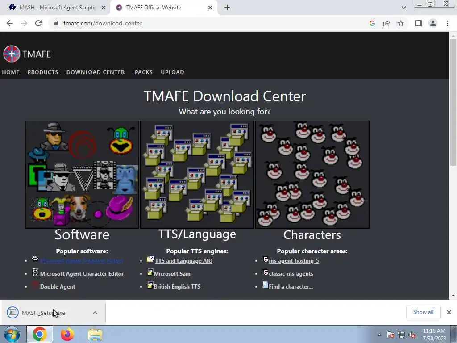Open the Double Agent link
457x343 pixels.
pyautogui.click(x=58, y=287)
